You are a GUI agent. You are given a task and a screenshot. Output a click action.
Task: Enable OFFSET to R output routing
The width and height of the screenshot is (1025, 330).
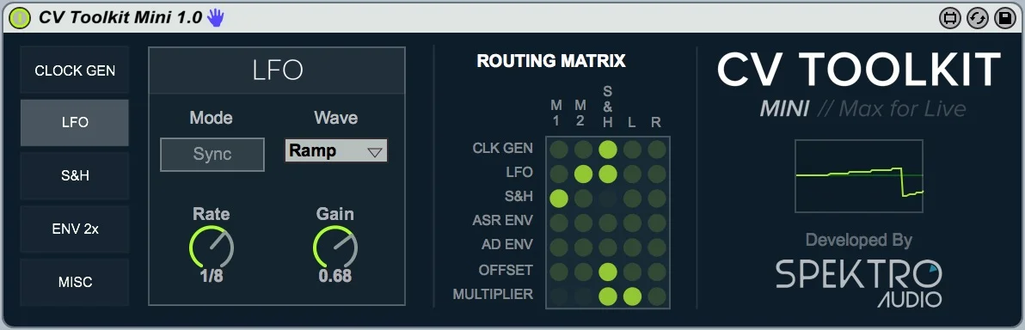657,272
